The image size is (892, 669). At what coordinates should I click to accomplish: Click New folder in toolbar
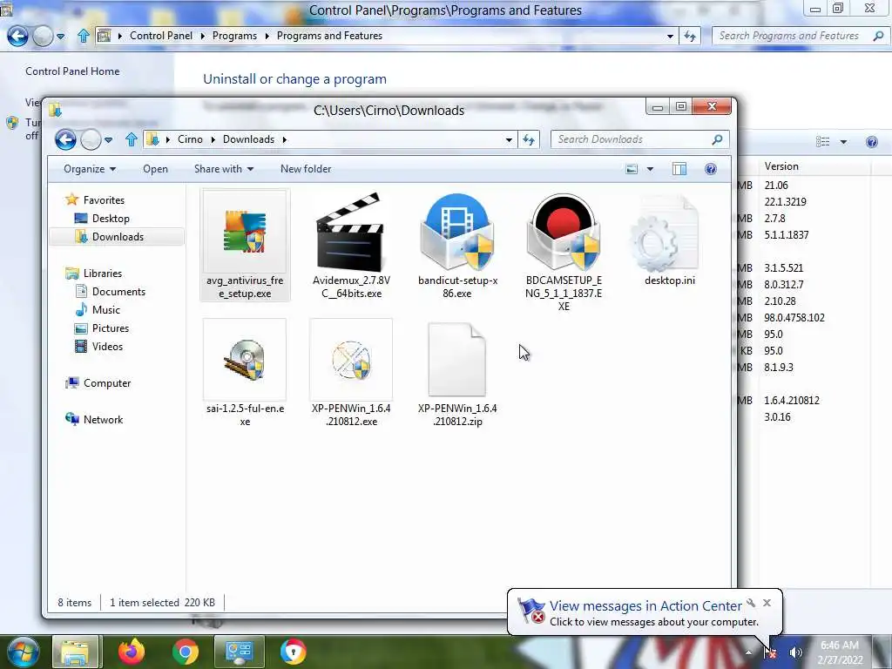[306, 169]
